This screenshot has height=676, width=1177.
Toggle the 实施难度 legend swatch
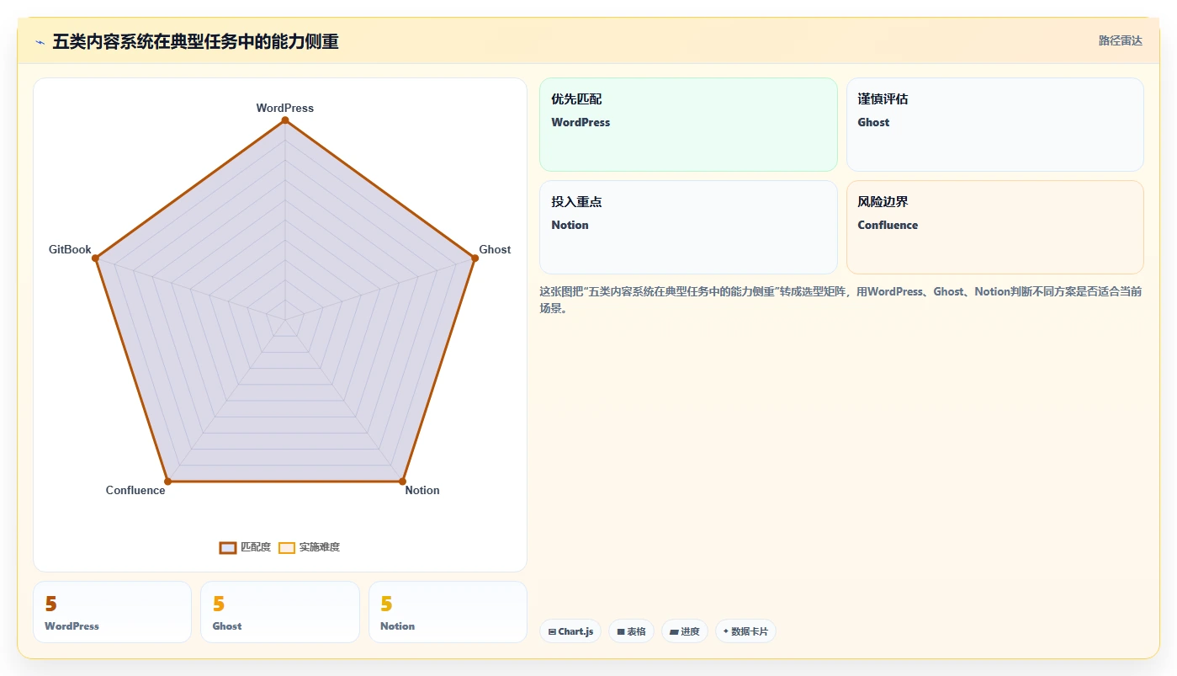(x=287, y=547)
